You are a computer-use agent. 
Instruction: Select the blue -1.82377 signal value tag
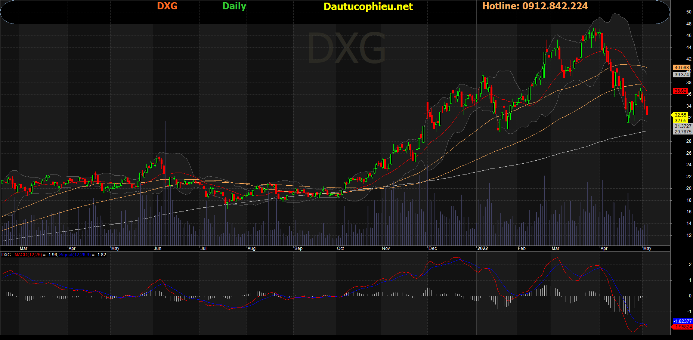coord(683,321)
